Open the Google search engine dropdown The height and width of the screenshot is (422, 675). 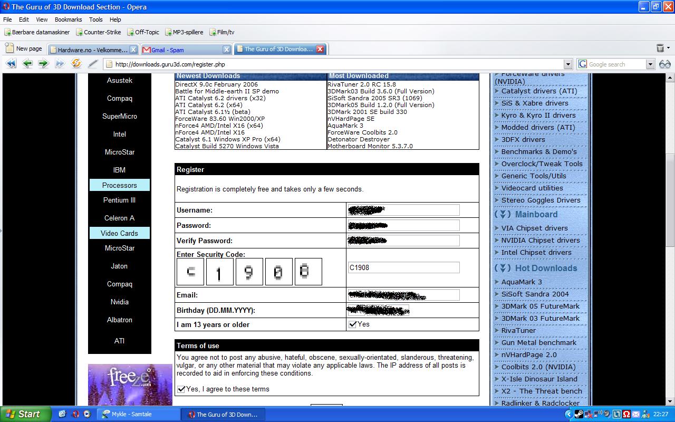click(x=650, y=64)
